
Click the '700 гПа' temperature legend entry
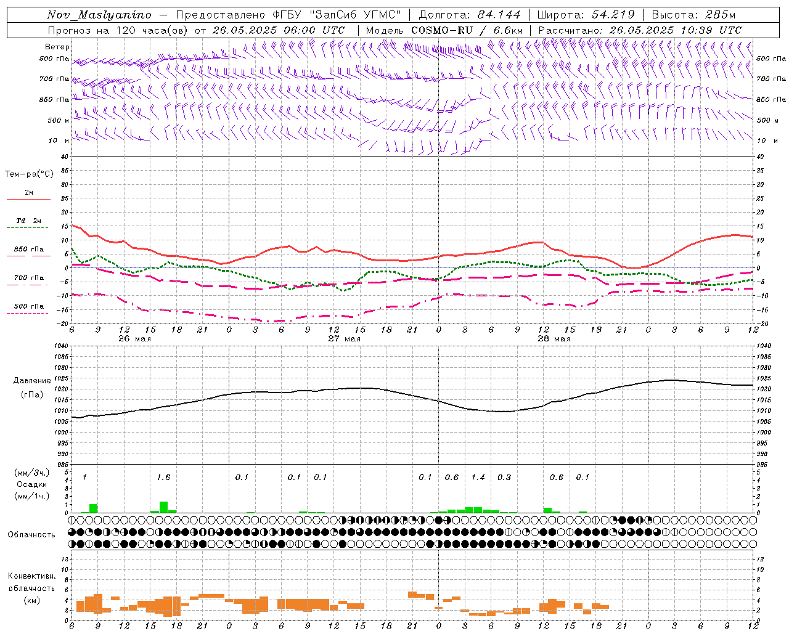coord(29,278)
